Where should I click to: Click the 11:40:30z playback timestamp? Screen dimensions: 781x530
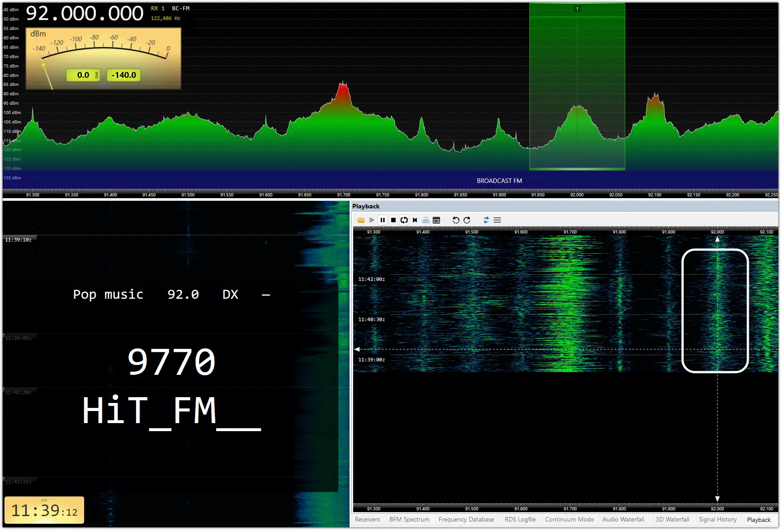tap(371, 319)
